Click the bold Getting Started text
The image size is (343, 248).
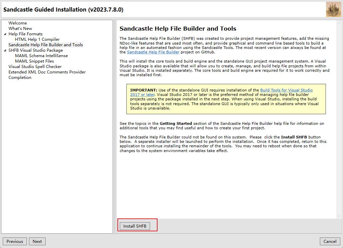click(176, 123)
